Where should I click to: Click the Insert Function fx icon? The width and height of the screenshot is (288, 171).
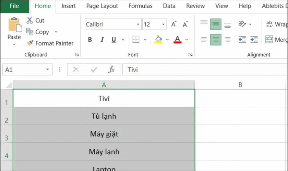pyautogui.click(x=111, y=69)
